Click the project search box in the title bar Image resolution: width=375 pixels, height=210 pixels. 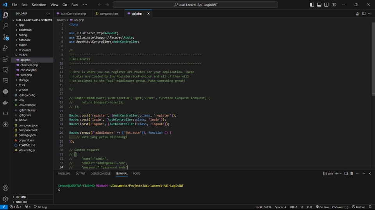pyautogui.click(x=195, y=5)
